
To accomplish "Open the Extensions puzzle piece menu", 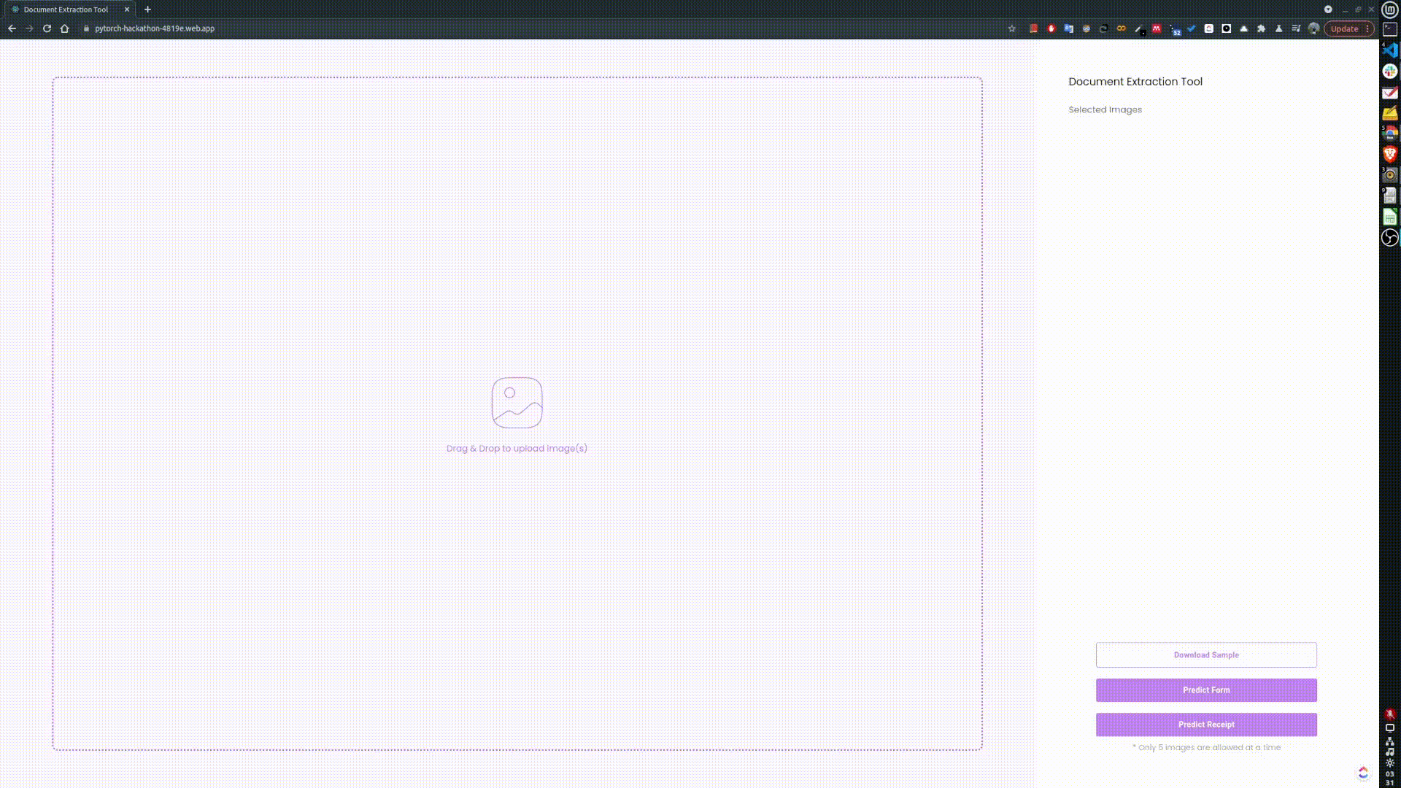I will pyautogui.click(x=1261, y=28).
